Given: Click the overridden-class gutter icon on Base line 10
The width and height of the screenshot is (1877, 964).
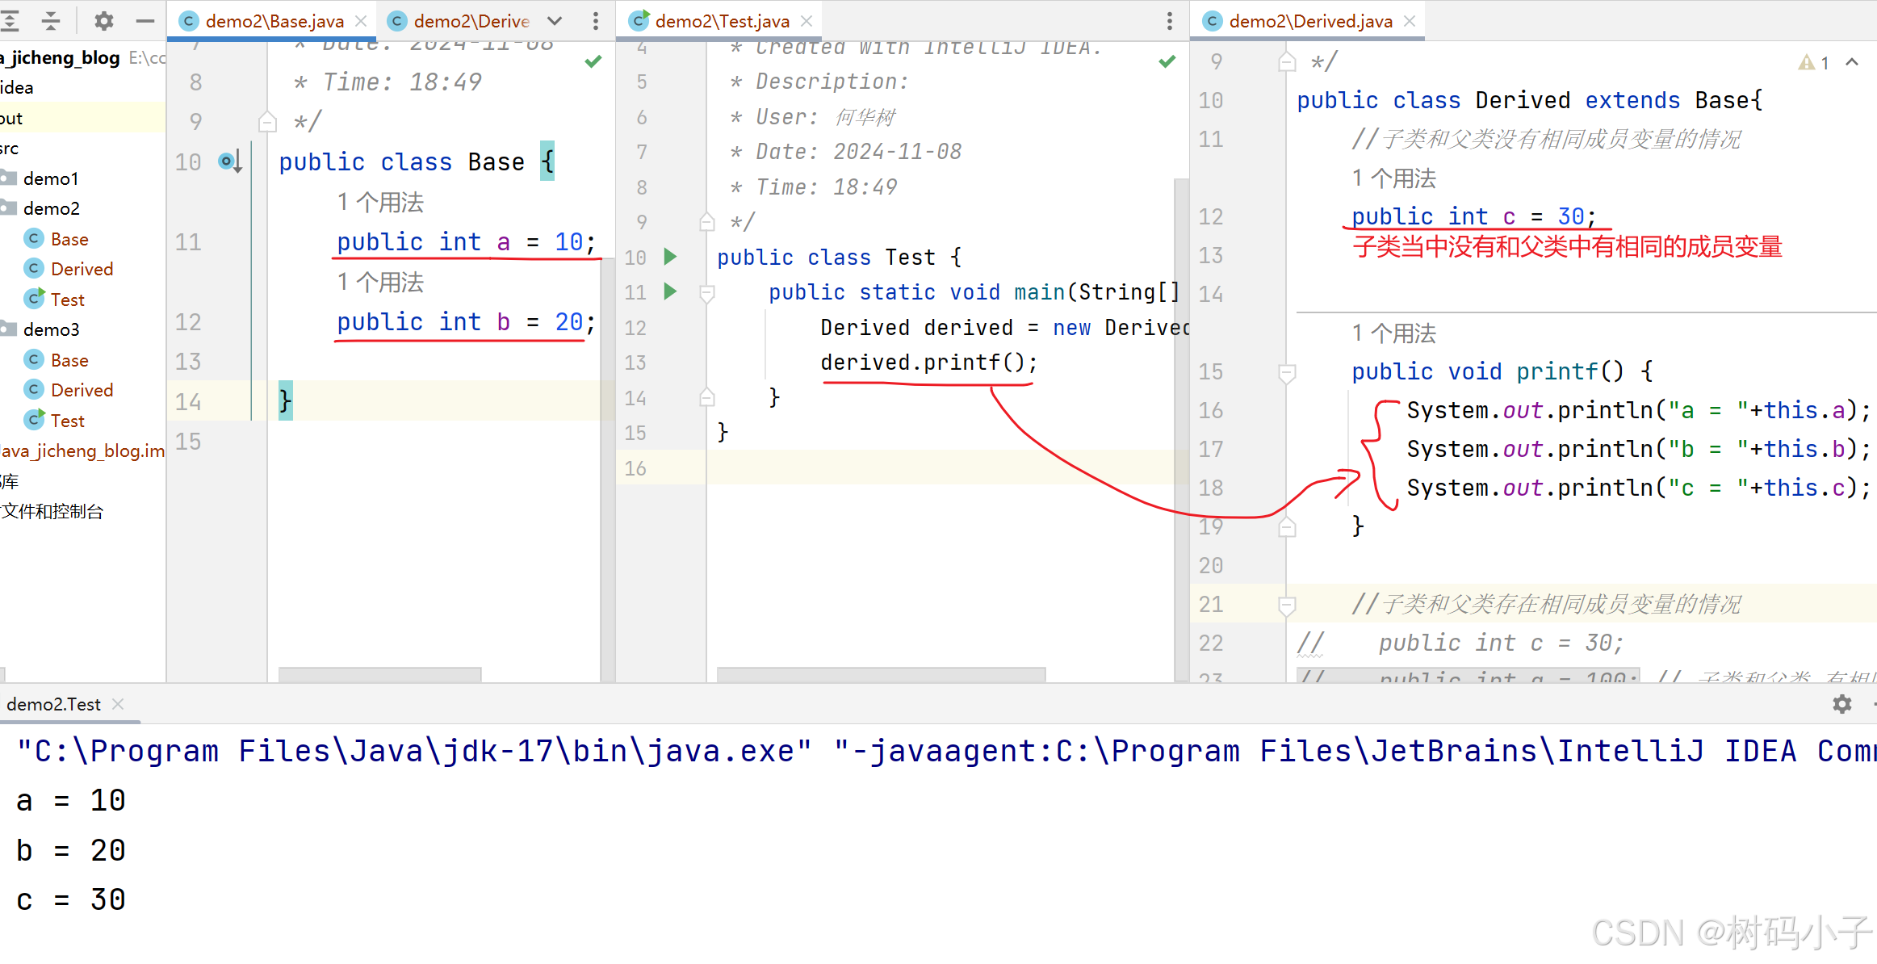Looking at the screenshot, I should click(x=229, y=161).
